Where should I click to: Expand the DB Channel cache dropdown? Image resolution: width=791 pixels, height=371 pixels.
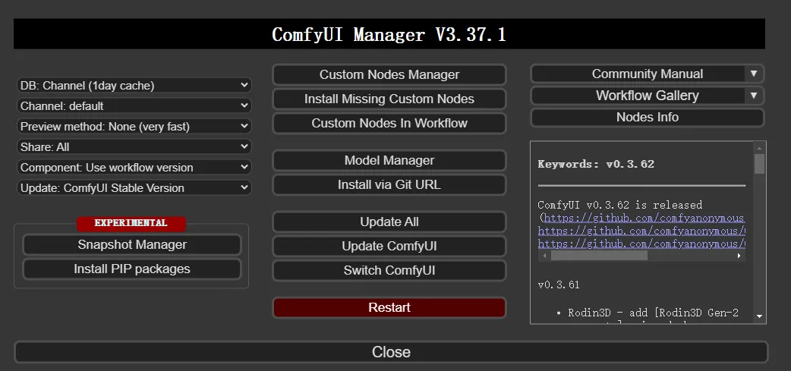(x=134, y=86)
